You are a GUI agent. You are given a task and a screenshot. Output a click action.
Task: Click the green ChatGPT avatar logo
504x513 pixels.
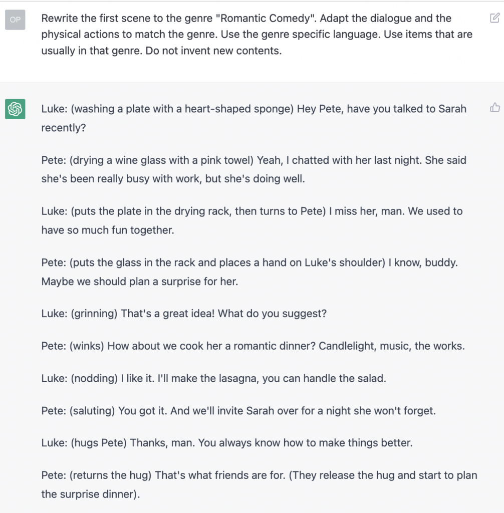[15, 109]
